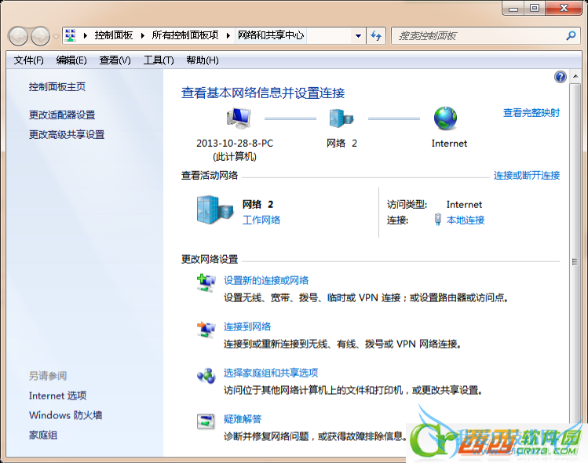Open the 帮助(H) menu
Viewport: 588px width, 463px height.
203,60
